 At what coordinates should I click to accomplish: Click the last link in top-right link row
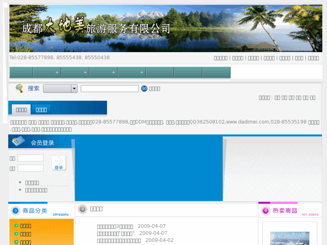tap(313, 58)
